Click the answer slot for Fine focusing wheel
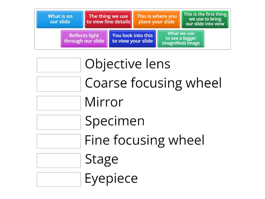The image size is (265, 199). (59, 141)
